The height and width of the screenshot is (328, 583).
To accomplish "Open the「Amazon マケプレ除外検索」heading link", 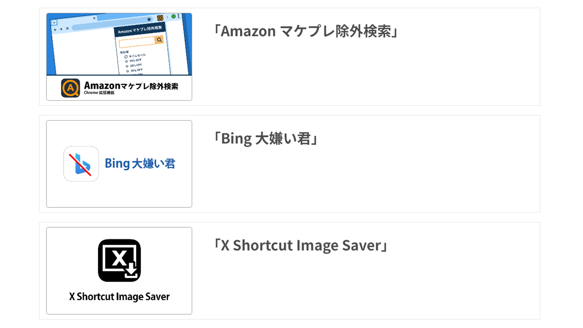I will (306, 31).
